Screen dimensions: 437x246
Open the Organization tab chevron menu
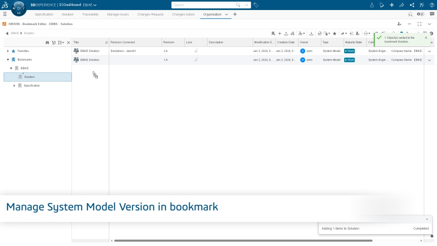(226, 15)
